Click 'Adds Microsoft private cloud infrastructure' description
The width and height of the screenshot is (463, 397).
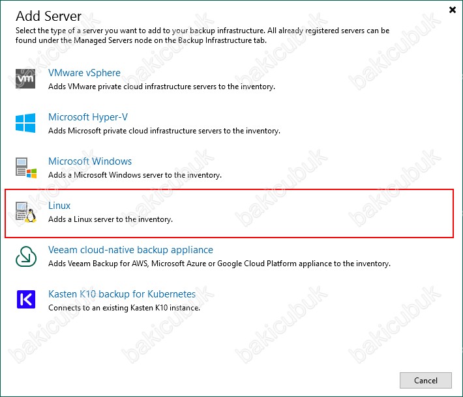coord(164,131)
